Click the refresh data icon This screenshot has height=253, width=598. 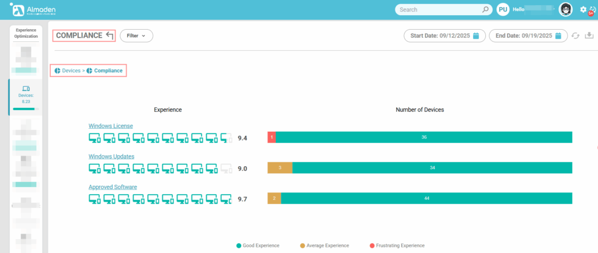tap(575, 36)
